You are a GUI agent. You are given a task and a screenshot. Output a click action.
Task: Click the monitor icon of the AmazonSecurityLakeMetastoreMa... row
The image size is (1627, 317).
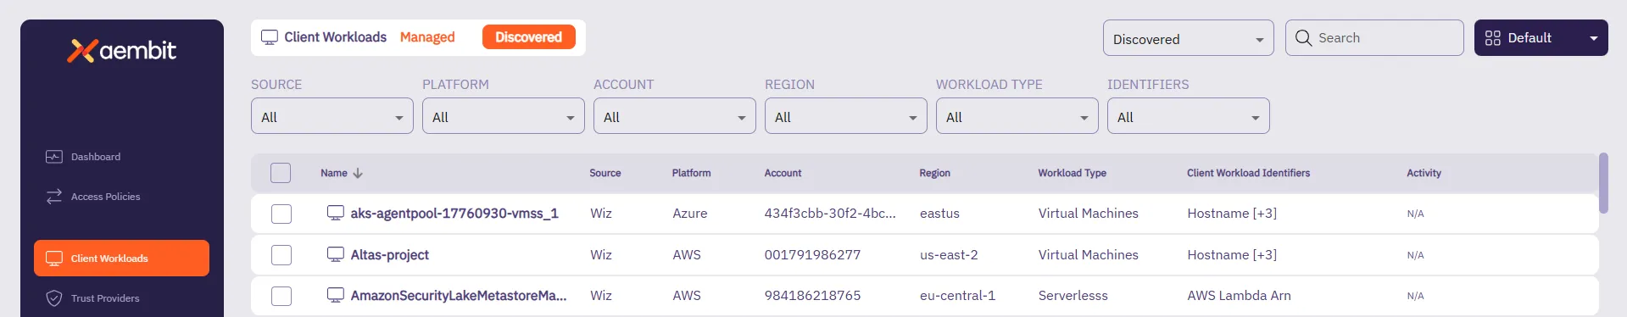336,295
